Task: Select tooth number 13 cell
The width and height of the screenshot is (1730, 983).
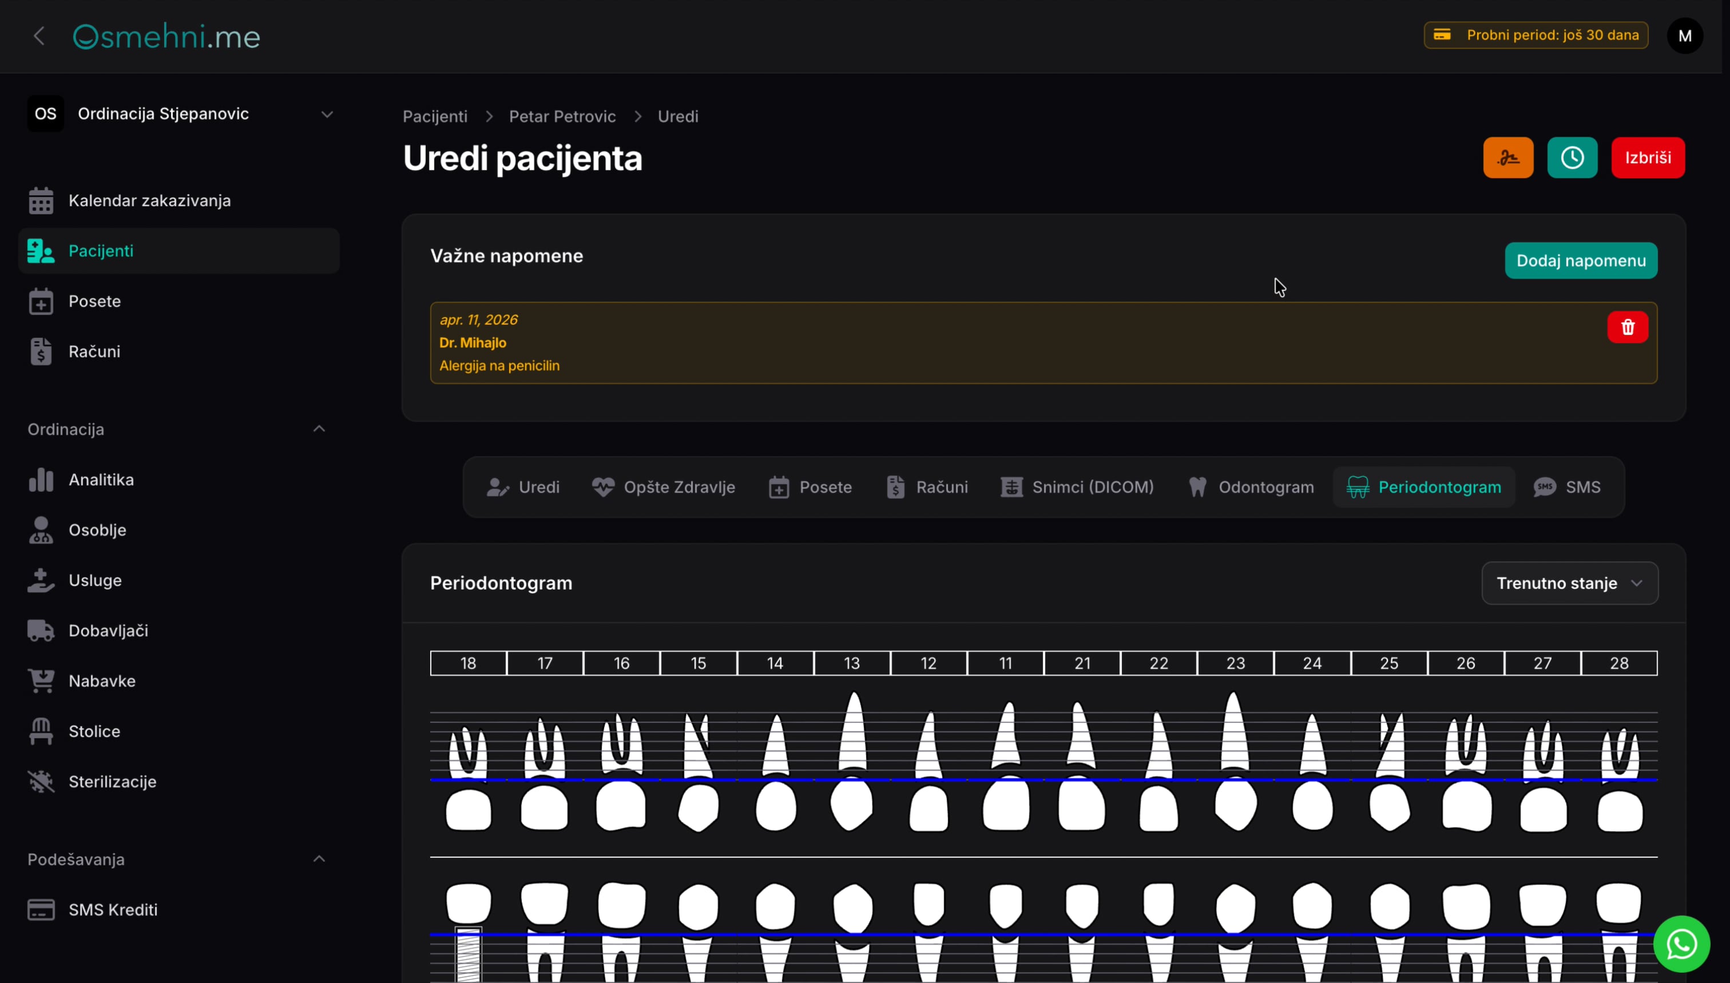Action: click(x=852, y=663)
